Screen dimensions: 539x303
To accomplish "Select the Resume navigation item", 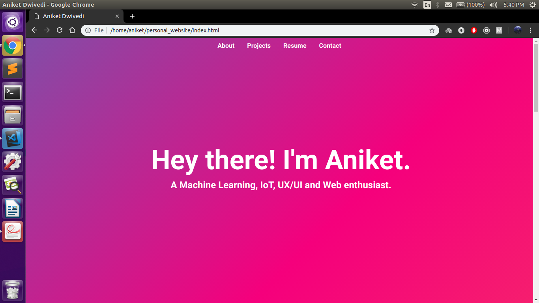I will pos(295,46).
